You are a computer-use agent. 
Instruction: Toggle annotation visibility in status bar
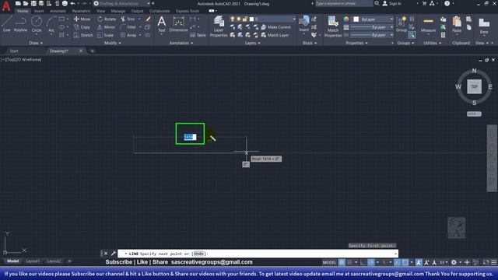point(419,262)
